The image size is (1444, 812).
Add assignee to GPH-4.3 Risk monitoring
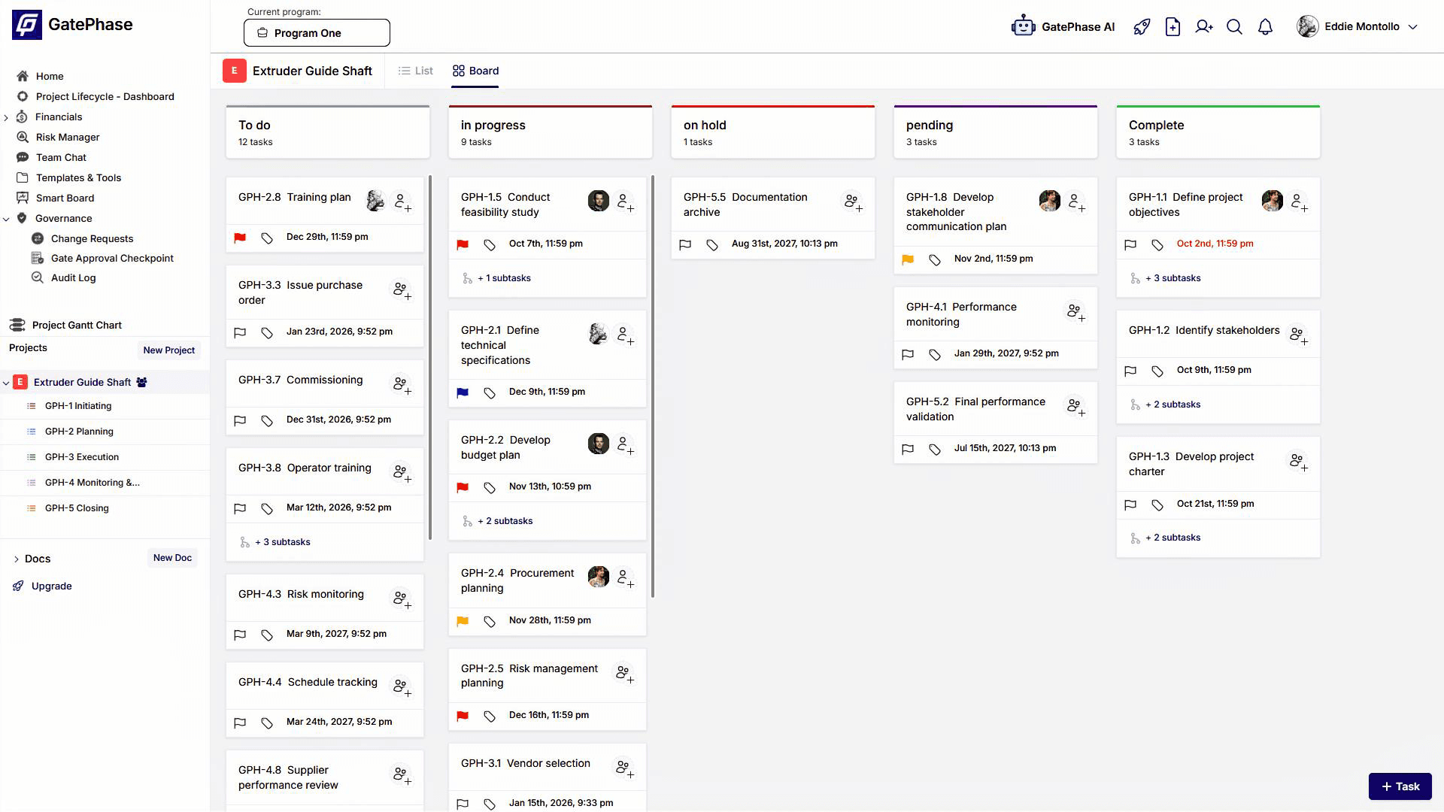402,599
